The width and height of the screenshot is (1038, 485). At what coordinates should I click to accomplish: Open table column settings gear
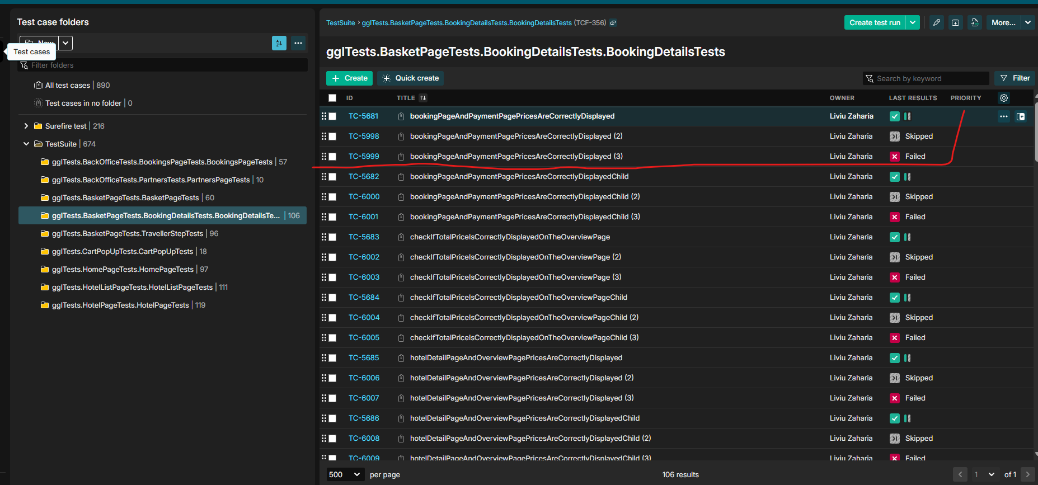point(1004,98)
